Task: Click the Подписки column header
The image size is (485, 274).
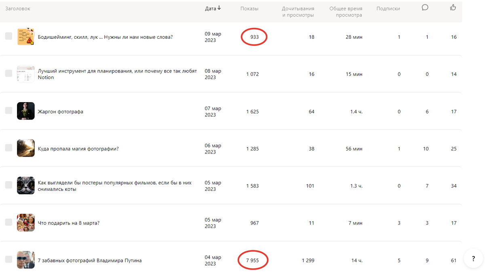Action: pos(388,8)
